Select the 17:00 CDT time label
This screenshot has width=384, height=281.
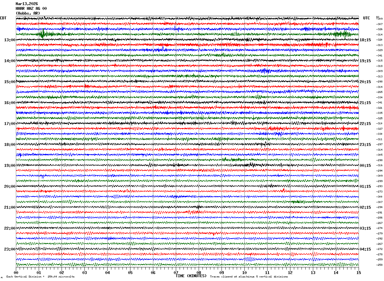(x=10, y=124)
